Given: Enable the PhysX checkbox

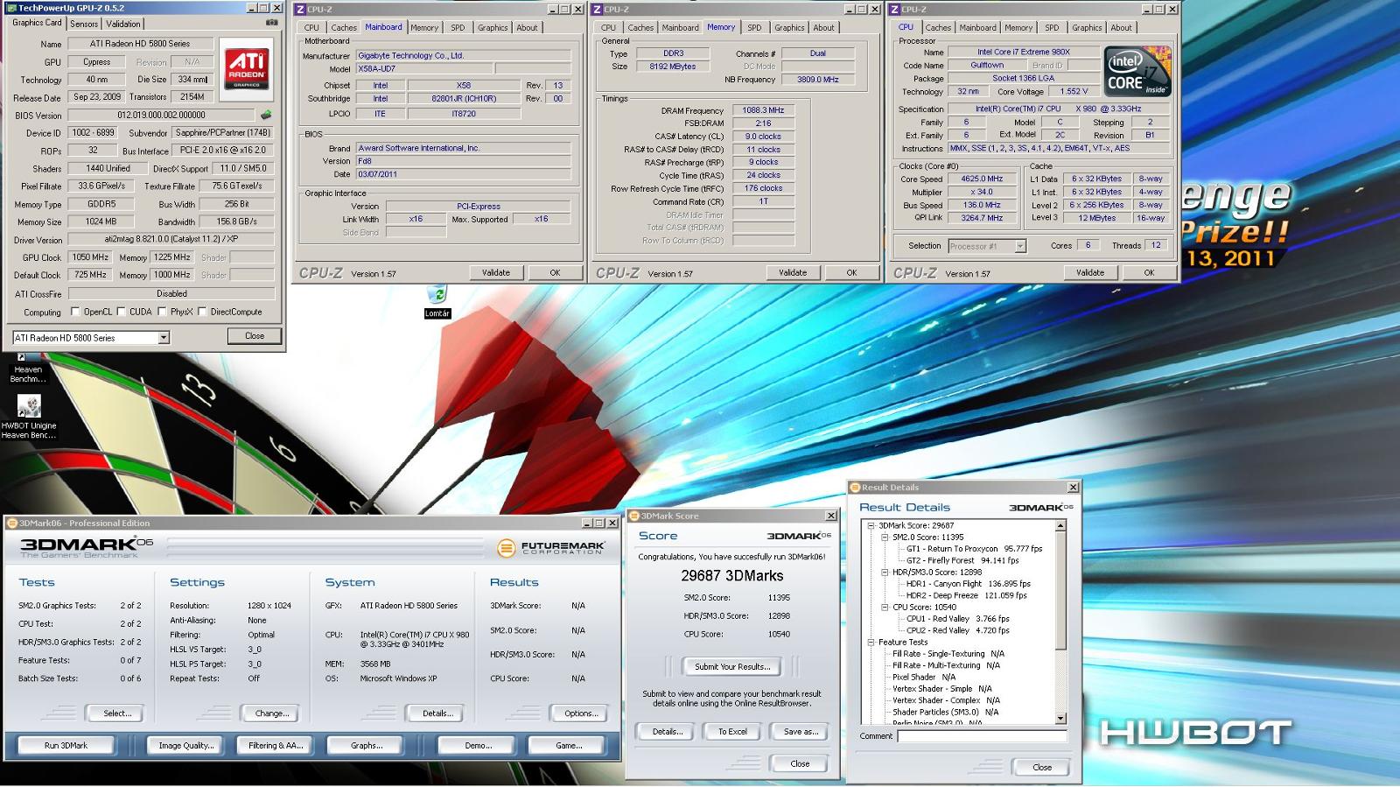Looking at the screenshot, I should point(162,311).
